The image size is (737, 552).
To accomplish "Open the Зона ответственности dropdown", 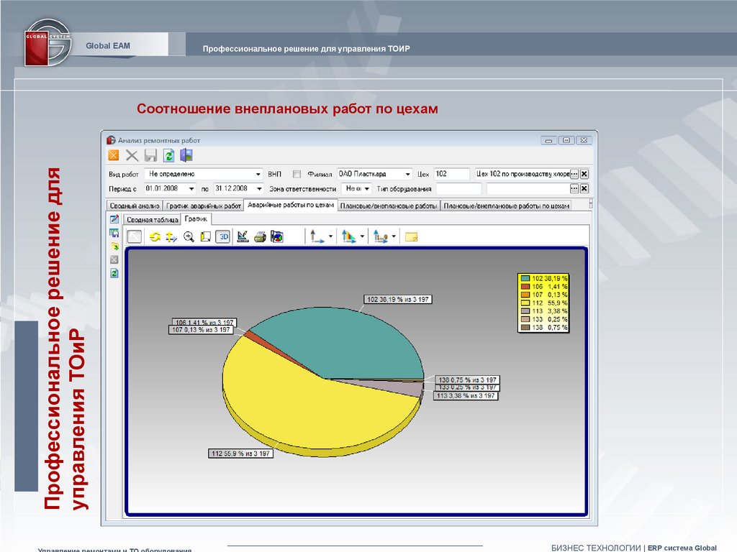I will click(367, 189).
